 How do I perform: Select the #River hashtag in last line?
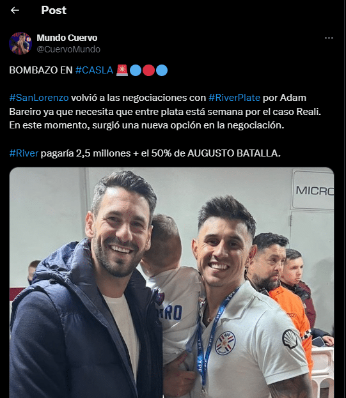point(24,153)
